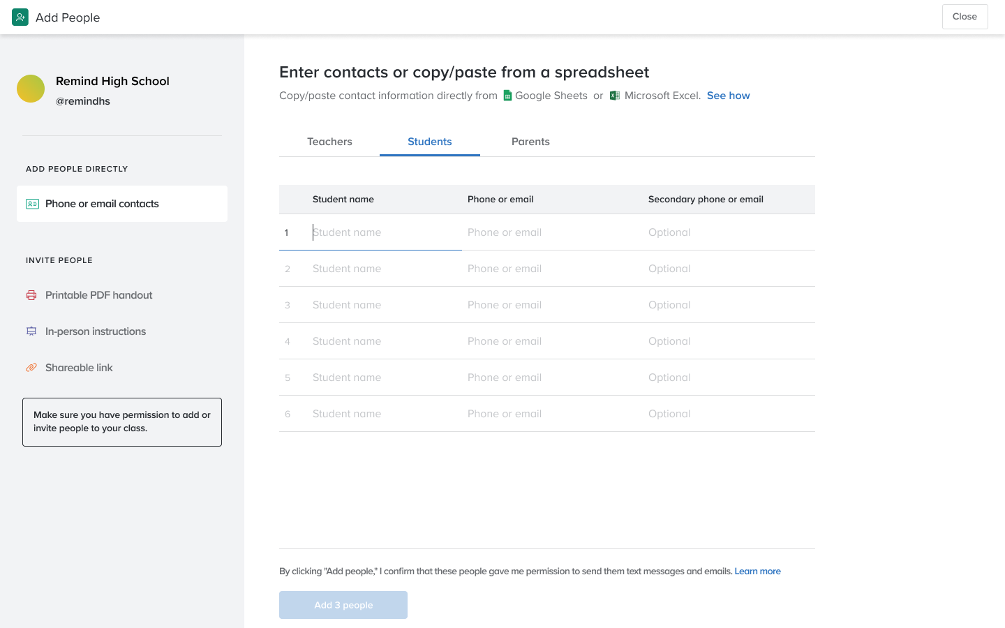The height and width of the screenshot is (628, 1005).
Task: Click the Add 3 people button
Action: click(x=343, y=605)
